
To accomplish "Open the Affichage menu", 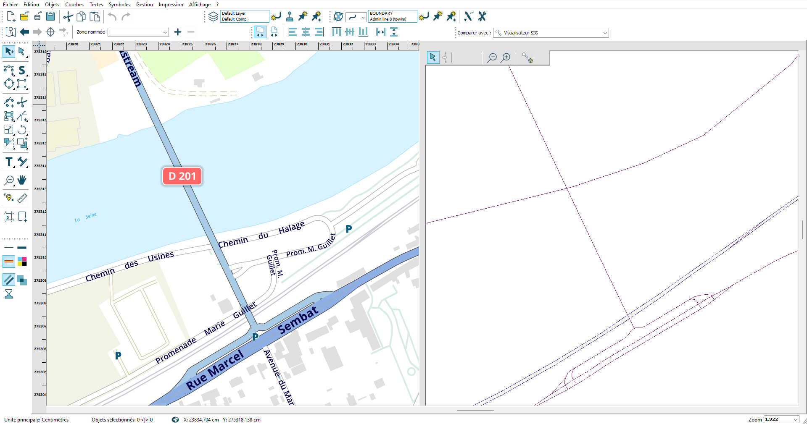I will click(x=200, y=5).
